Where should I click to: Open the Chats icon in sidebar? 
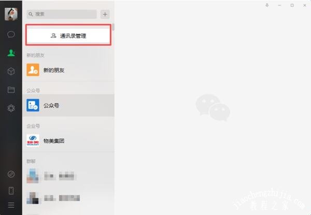(x=11, y=34)
